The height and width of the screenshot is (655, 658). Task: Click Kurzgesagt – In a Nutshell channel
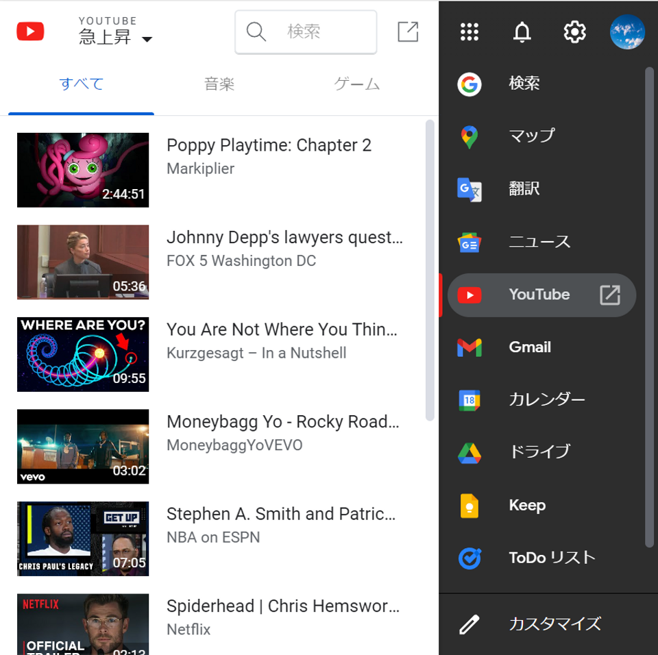click(256, 353)
